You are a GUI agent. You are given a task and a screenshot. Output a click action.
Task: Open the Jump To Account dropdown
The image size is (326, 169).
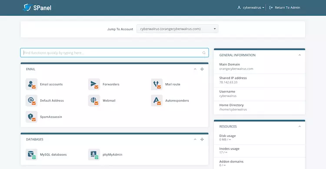[x=177, y=29]
